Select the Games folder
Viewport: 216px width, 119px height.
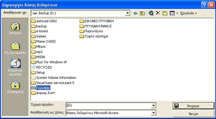pos(39,37)
